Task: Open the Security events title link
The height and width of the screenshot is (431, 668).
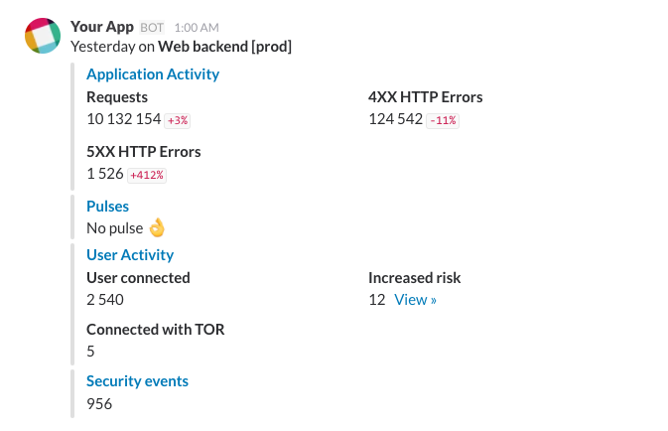Action: (137, 381)
